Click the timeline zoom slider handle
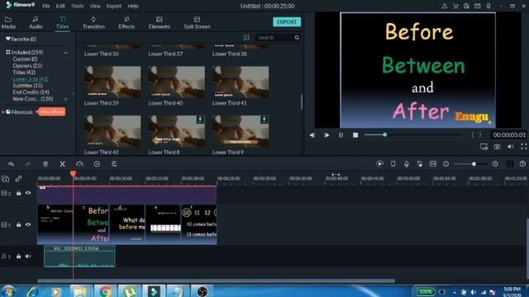Image resolution: width=529 pixels, height=297 pixels. coord(474,164)
